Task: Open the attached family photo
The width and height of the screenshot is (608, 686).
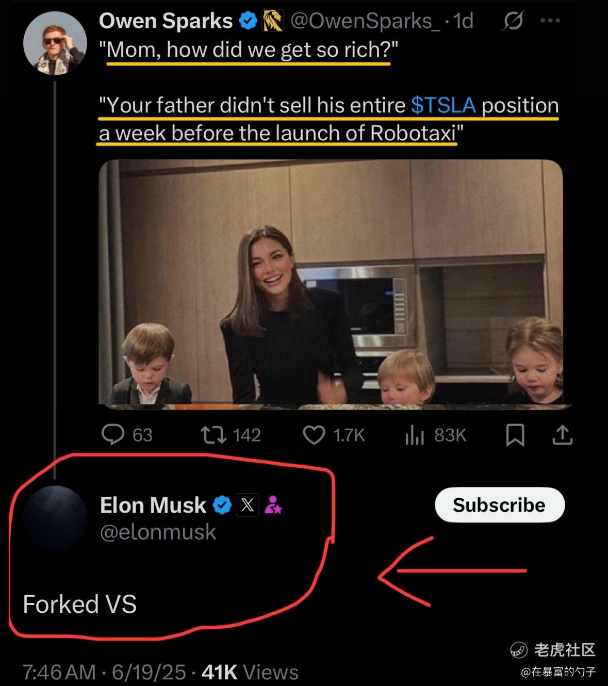Action: click(331, 284)
